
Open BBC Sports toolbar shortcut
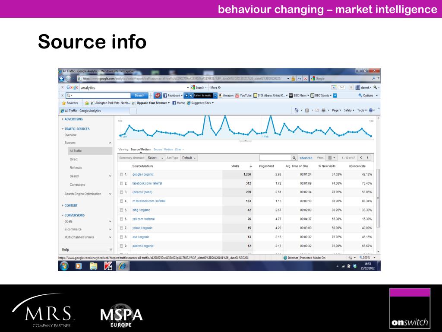click(x=321, y=96)
